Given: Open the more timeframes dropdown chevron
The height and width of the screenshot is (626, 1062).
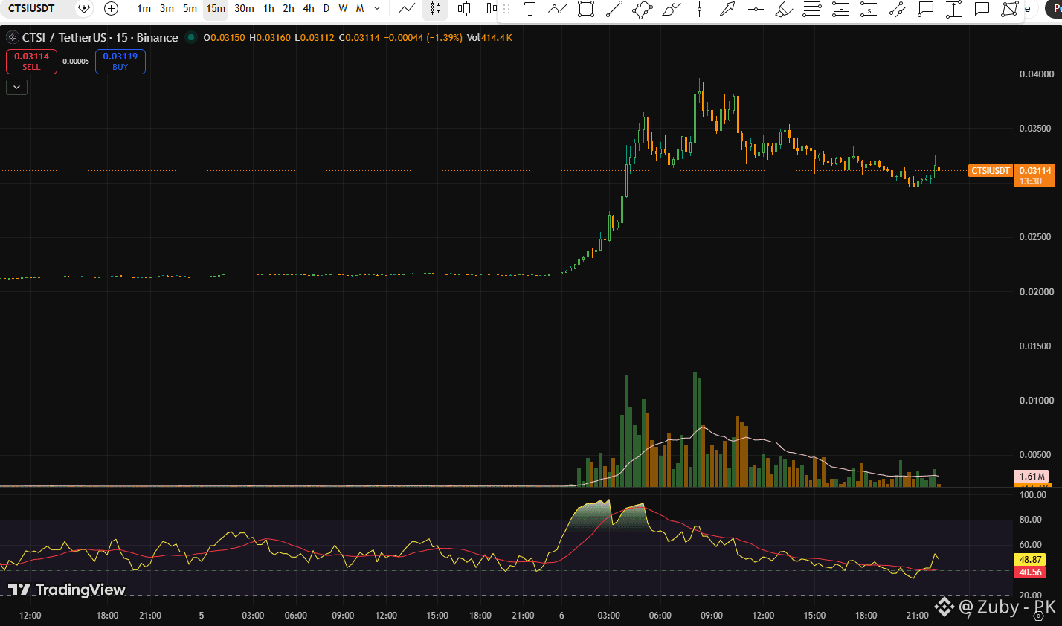Looking at the screenshot, I should click(x=377, y=9).
